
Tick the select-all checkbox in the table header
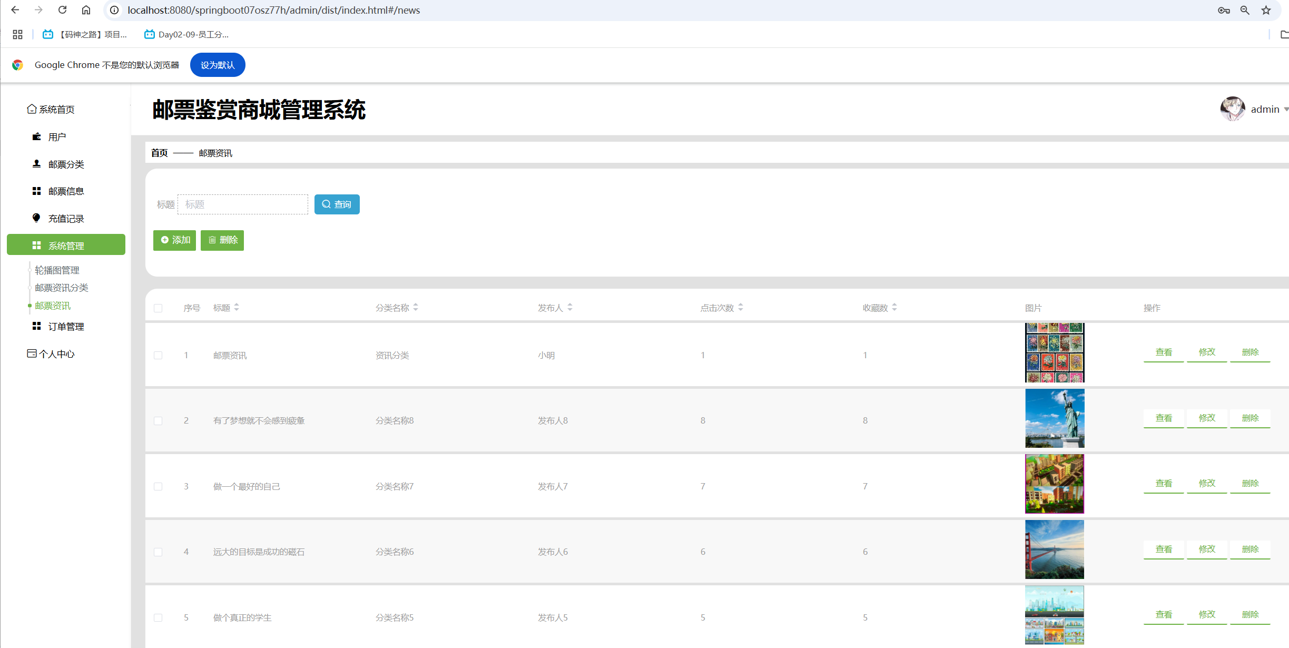tap(158, 308)
